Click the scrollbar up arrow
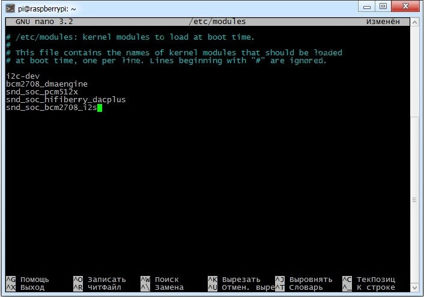 [414, 22]
